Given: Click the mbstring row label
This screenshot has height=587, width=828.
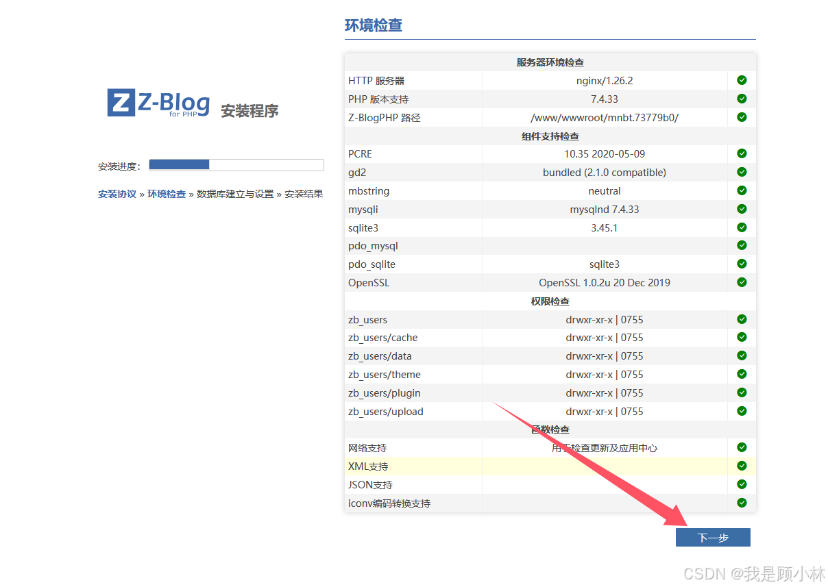Looking at the screenshot, I should (x=369, y=191).
